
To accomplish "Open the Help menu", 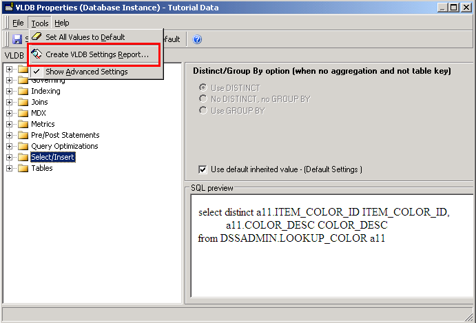I will pyautogui.click(x=62, y=23).
